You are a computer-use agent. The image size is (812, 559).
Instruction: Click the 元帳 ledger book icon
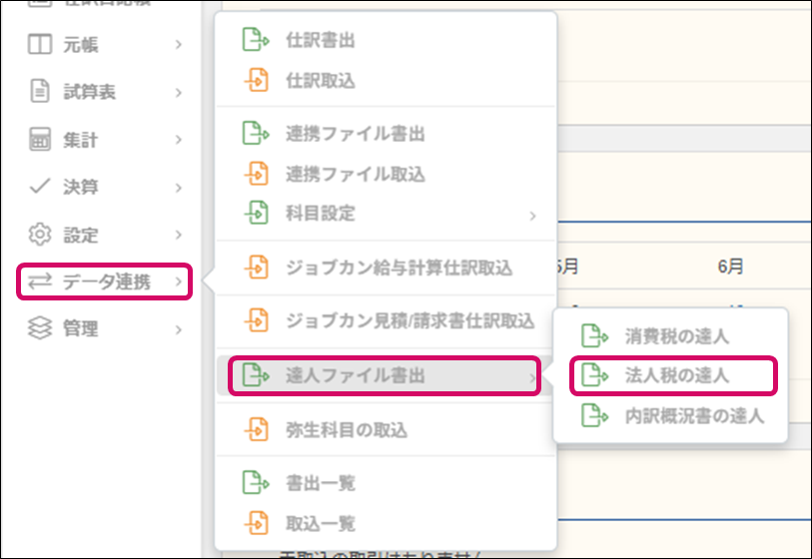pyautogui.click(x=39, y=45)
